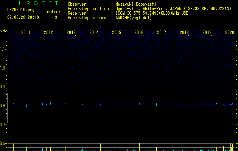Click the meteor count 13

tap(55, 17)
